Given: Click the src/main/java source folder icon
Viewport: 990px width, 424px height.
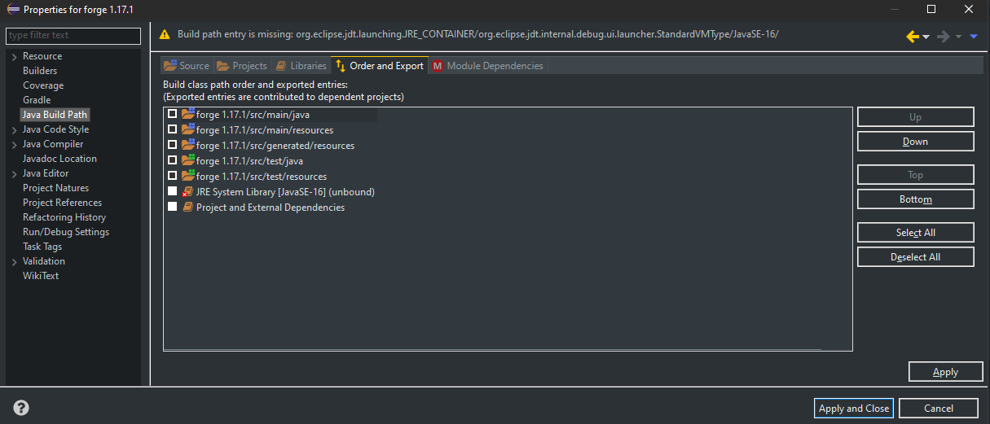Looking at the screenshot, I should pyautogui.click(x=187, y=114).
